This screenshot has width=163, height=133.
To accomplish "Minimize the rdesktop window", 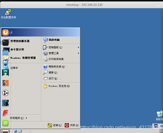I will point(158,5).
